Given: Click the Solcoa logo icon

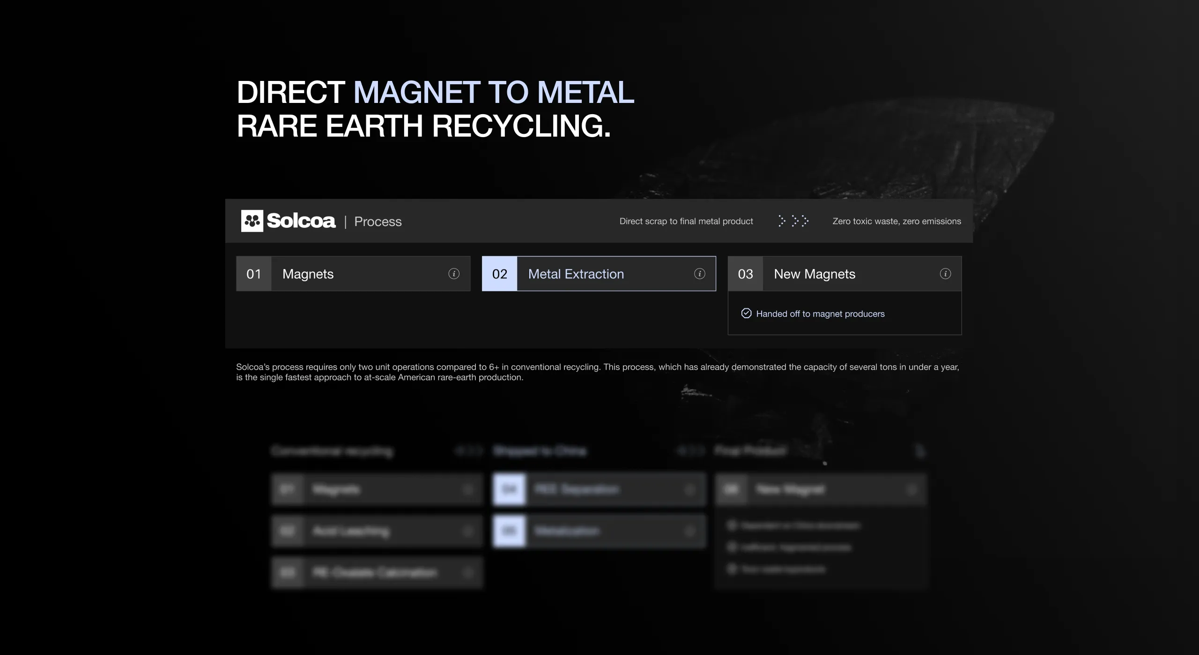Looking at the screenshot, I should (x=252, y=221).
